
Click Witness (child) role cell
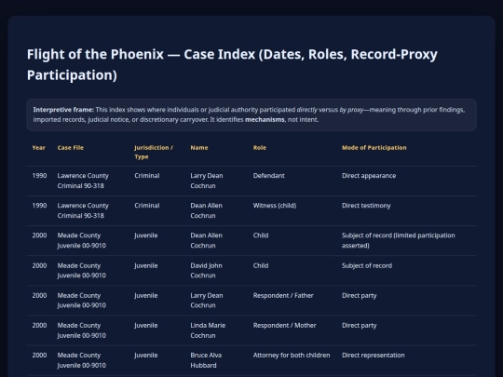coord(275,206)
